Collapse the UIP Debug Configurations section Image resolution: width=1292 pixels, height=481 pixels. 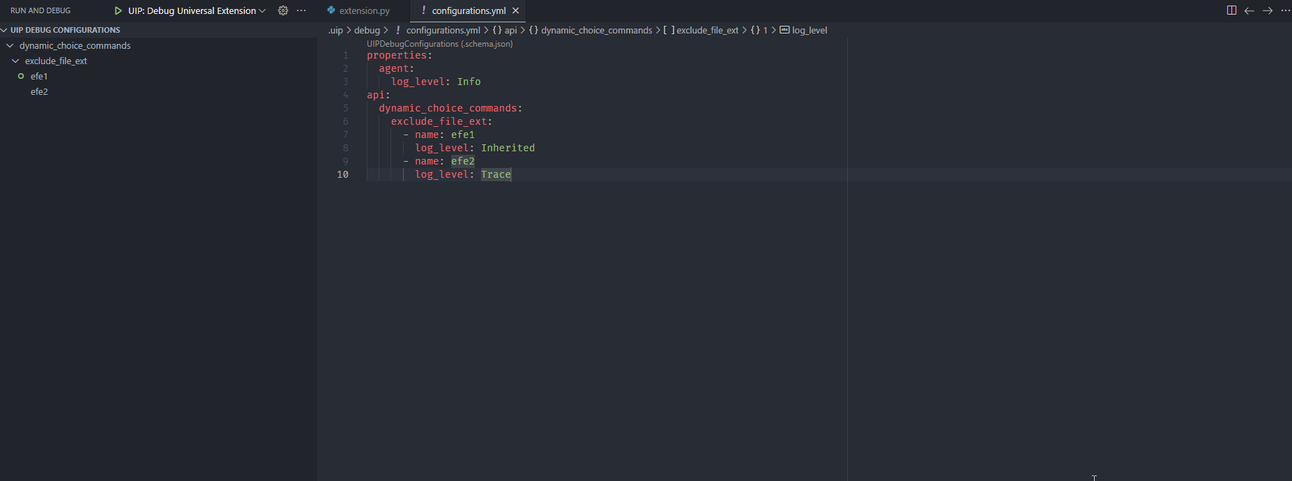tap(4, 30)
